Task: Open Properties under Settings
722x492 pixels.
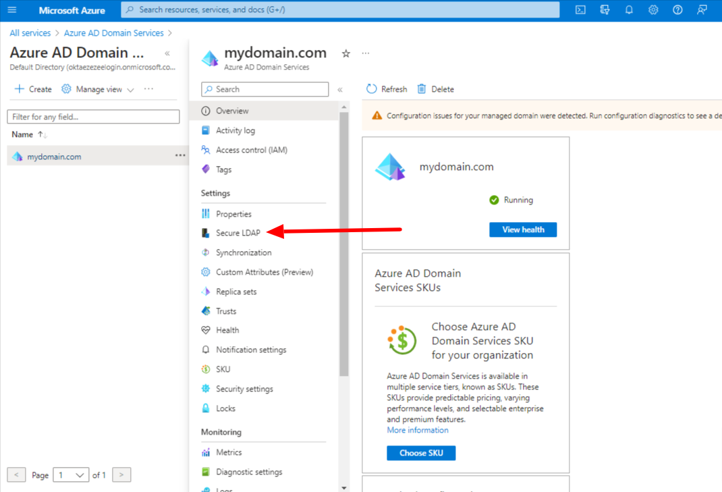Action: pos(233,214)
